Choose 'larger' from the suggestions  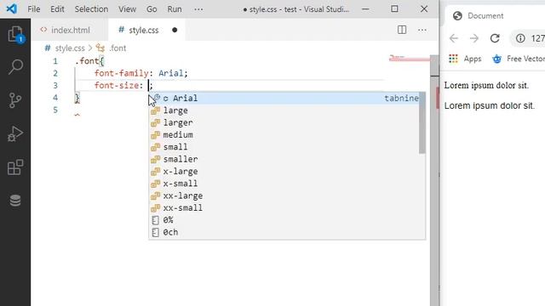point(284,122)
